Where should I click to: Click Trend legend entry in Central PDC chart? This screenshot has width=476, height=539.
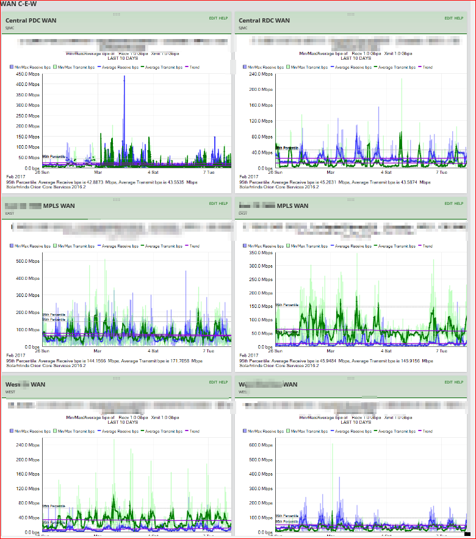pos(192,67)
